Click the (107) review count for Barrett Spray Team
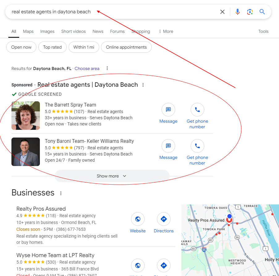This screenshot has height=276, width=279. [79, 112]
